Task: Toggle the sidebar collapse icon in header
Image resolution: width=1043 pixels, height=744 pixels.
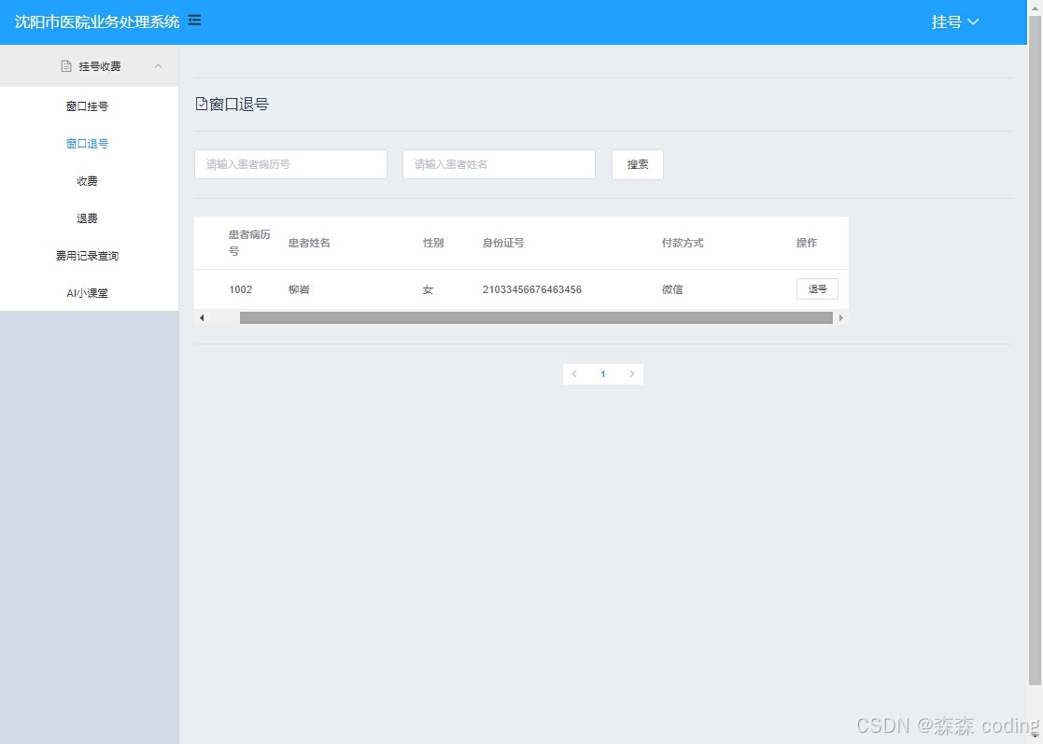Action: (x=194, y=21)
